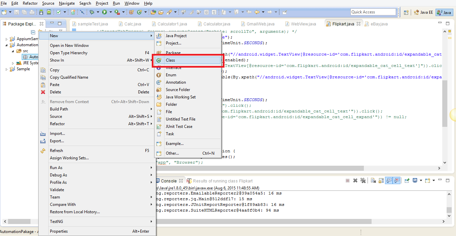Open the dropdown arrow next to New icon

pos(10,12)
